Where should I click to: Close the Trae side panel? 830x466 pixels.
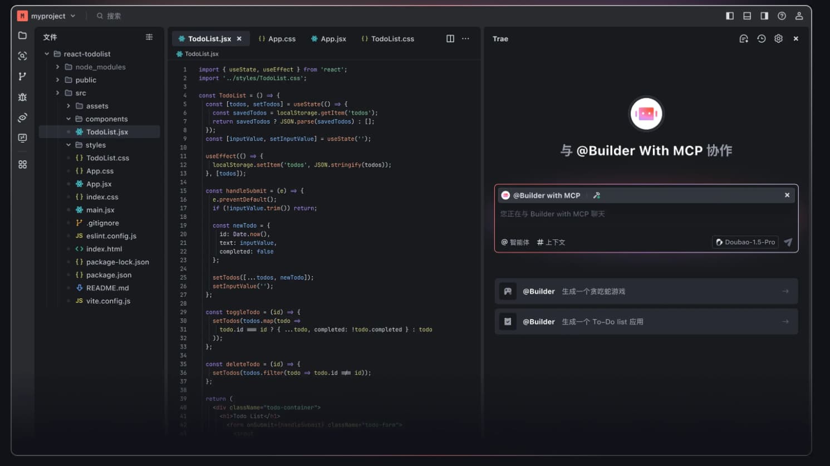coord(796,38)
